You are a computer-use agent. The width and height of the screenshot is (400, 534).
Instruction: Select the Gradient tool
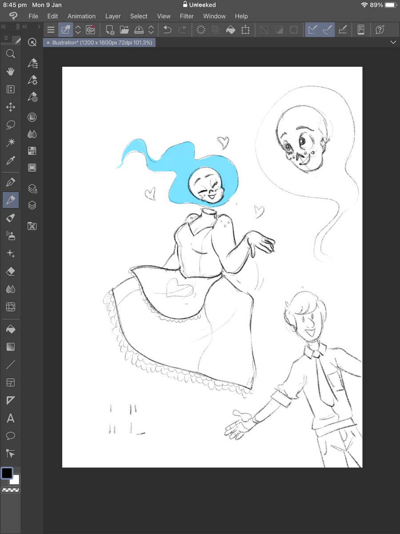point(11,347)
